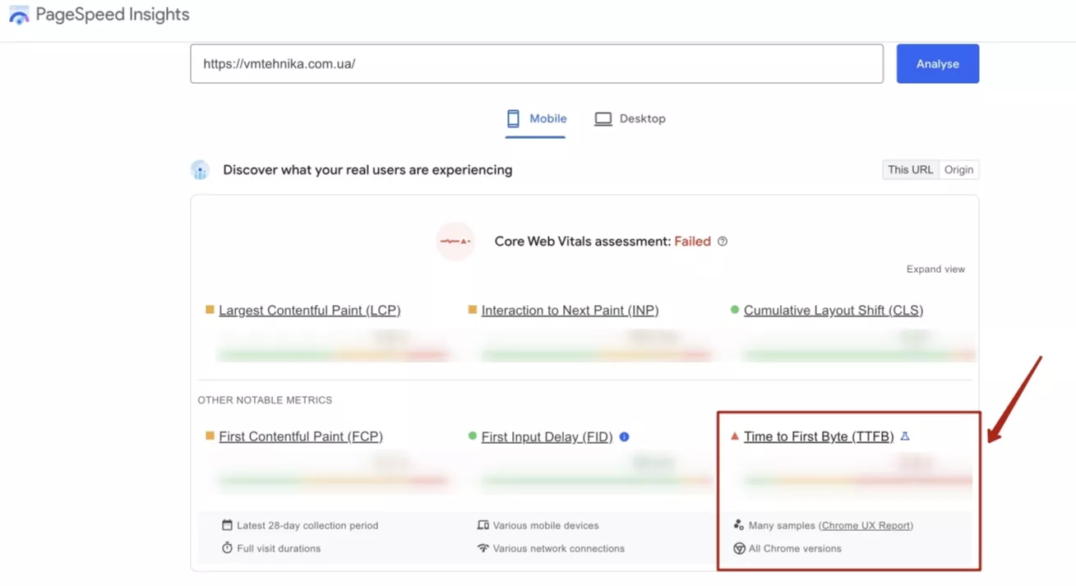Click the URL input field
The image size is (1076, 586).
point(537,63)
